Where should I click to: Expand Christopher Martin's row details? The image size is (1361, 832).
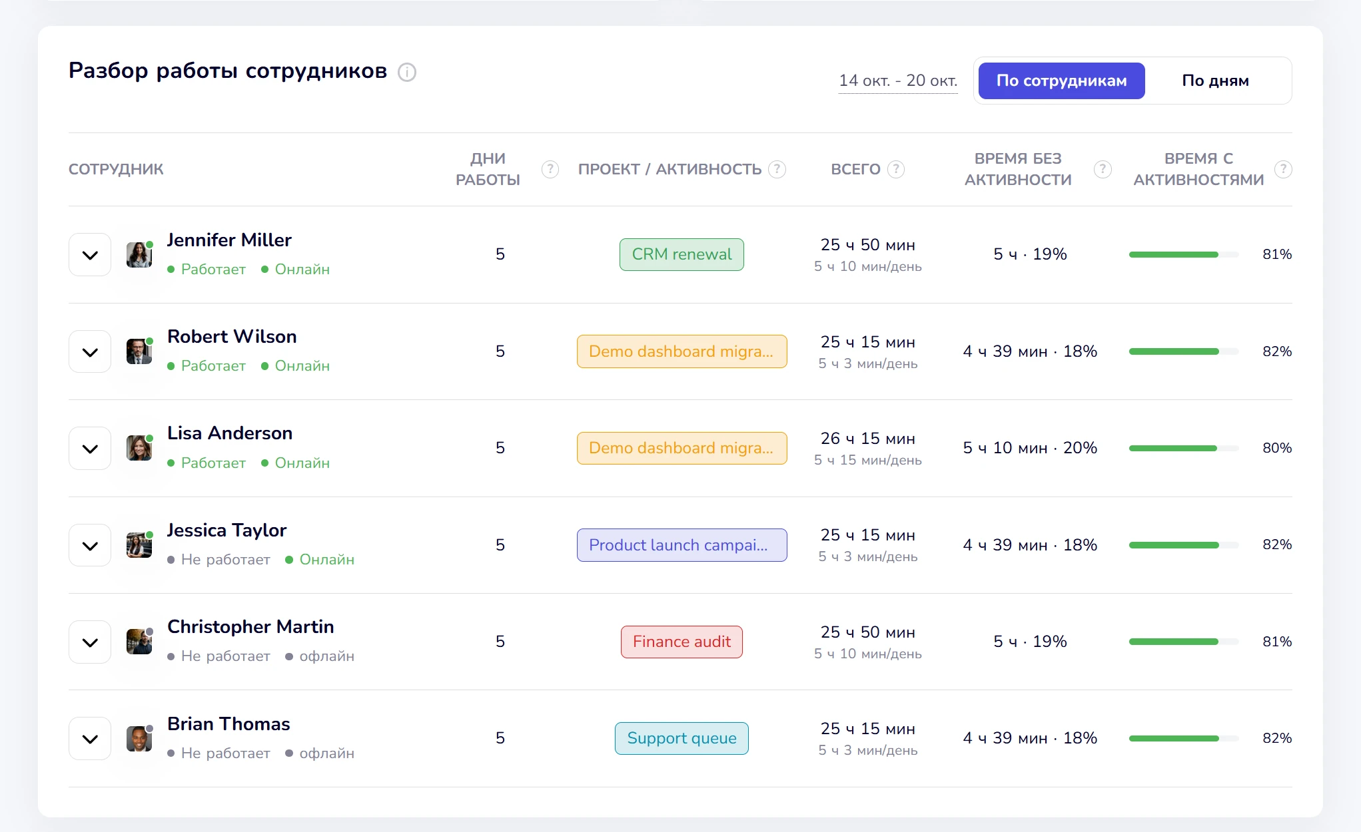point(90,642)
